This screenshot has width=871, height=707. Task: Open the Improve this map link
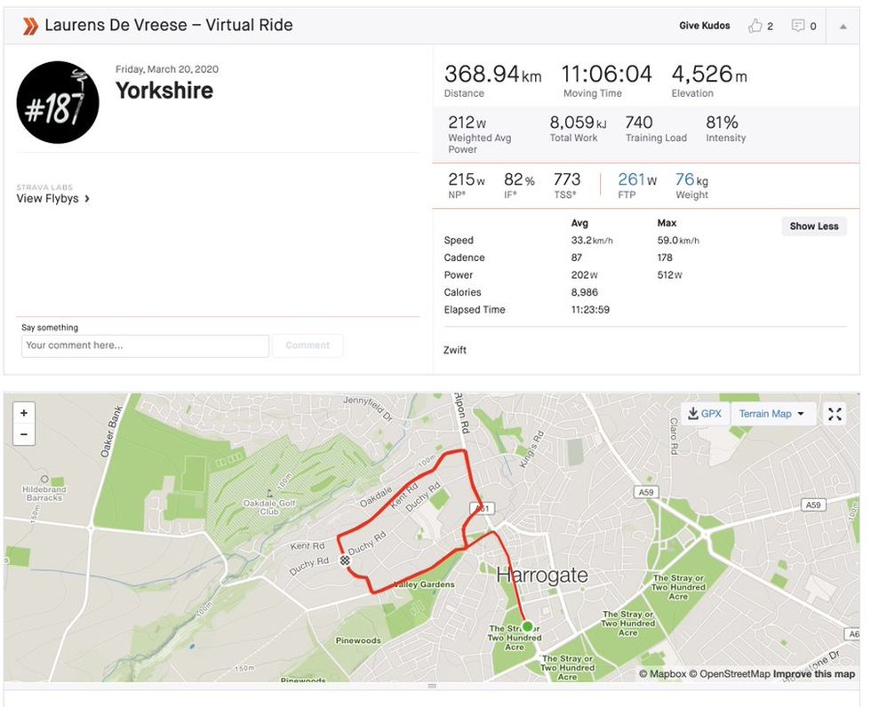click(814, 674)
